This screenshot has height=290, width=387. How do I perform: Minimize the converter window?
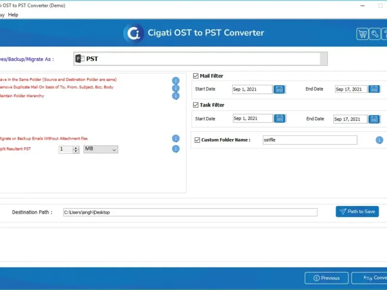362,6
